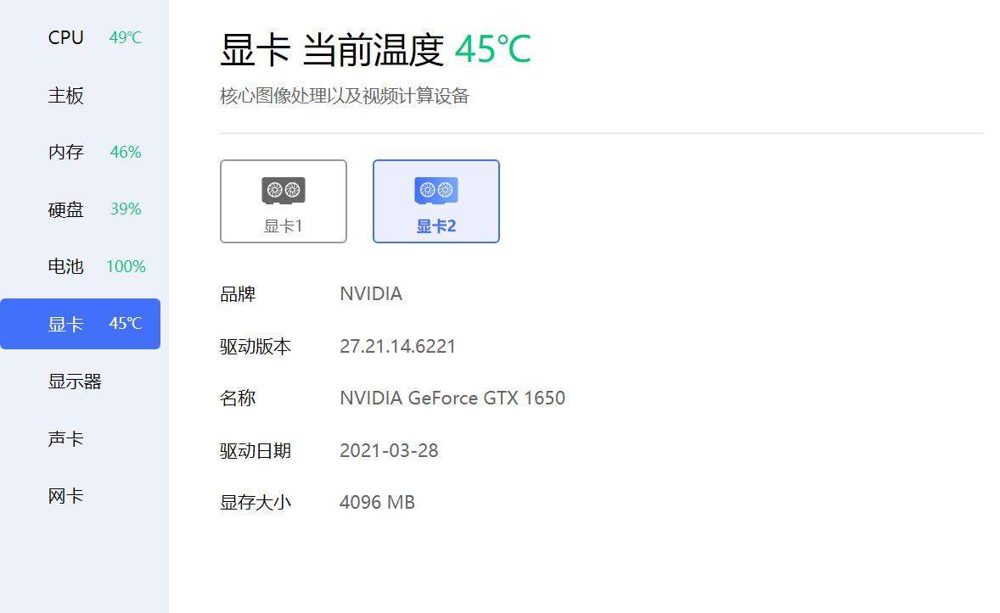Image resolution: width=1000 pixels, height=613 pixels.
Task: Open the 网卡 network card section
Action: 80,496
